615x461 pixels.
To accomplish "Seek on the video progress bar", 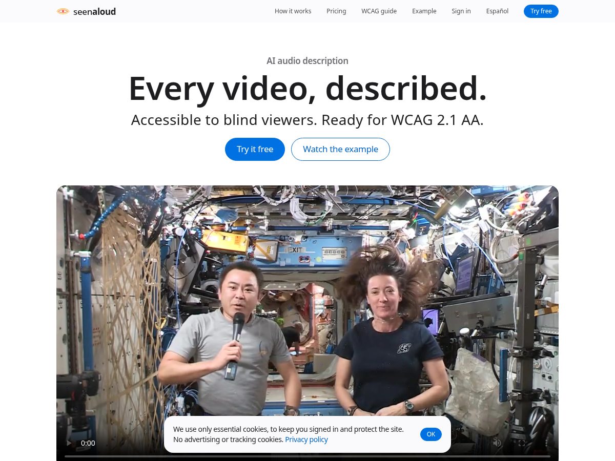I will 307,456.
